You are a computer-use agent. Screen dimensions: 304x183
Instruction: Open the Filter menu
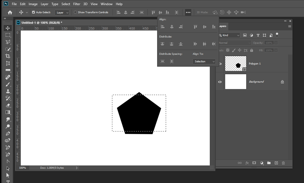[77, 4]
